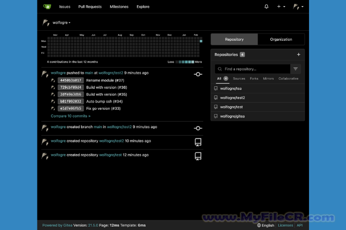Click the highlighted contribution cell in heatmap
Image resolution: width=346 pixels, height=230 pixels.
(201, 41)
